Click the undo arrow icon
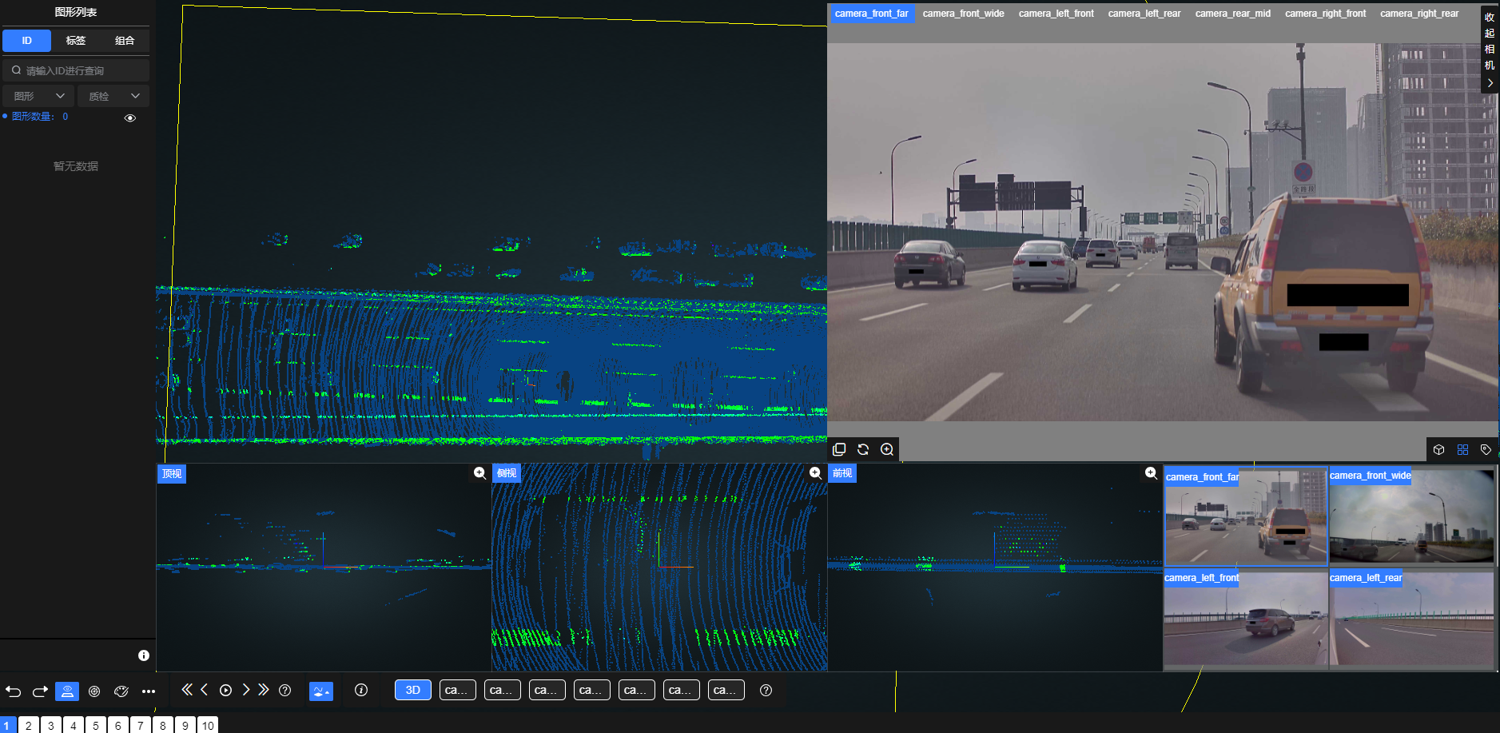The height and width of the screenshot is (733, 1500). coord(14,691)
